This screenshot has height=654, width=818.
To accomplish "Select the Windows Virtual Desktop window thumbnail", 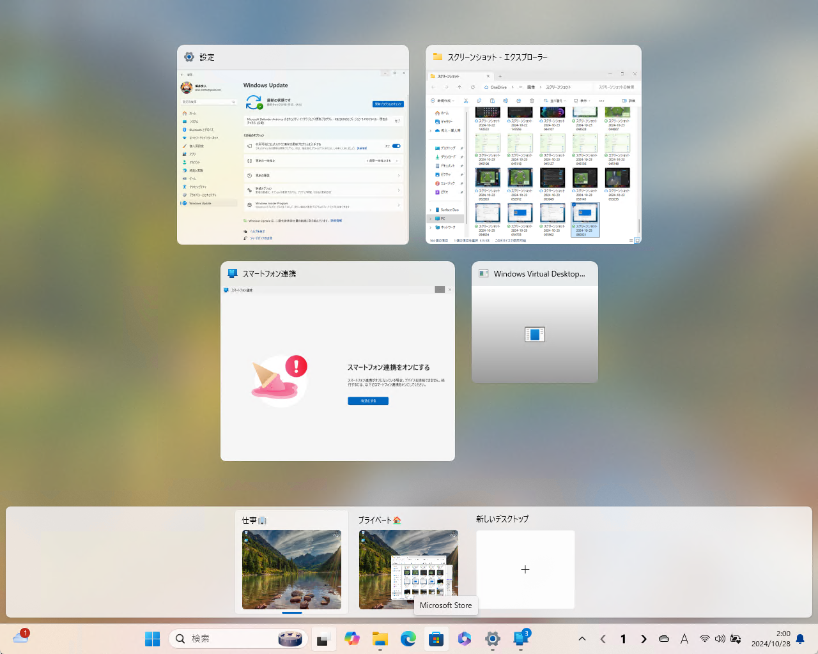I will pos(535,322).
